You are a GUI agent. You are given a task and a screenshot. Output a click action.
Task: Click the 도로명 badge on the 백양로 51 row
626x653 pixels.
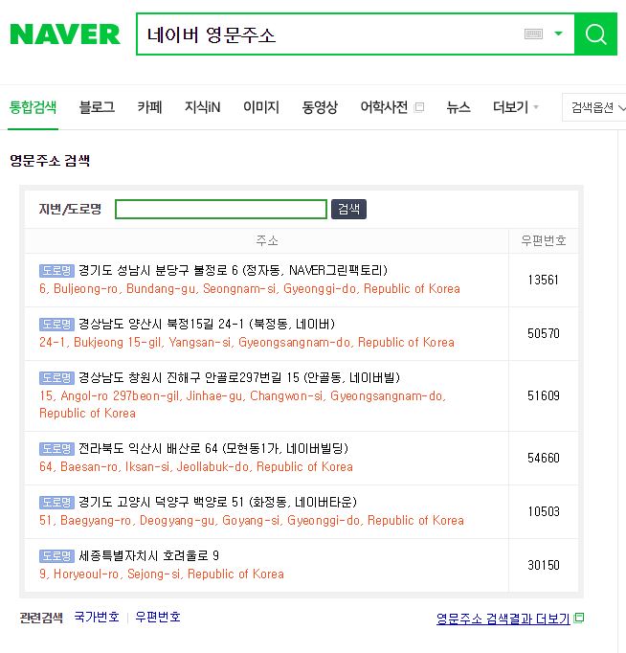tap(57, 503)
